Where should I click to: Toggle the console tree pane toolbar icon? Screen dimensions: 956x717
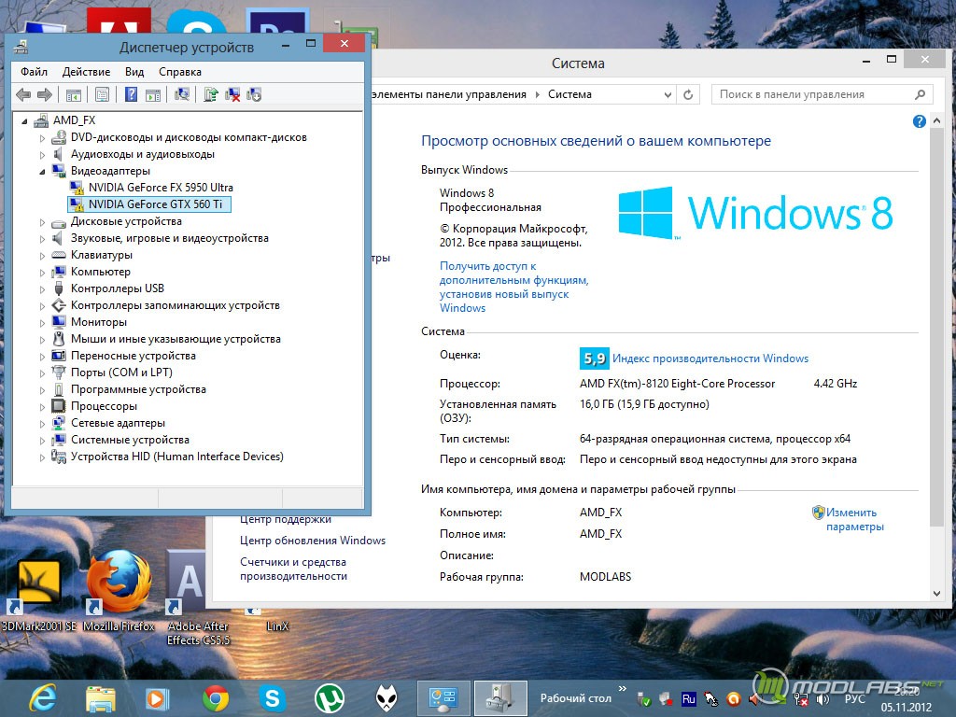click(x=73, y=94)
